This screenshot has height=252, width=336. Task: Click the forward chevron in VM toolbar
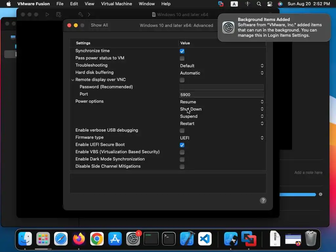pyautogui.click(x=89, y=14)
